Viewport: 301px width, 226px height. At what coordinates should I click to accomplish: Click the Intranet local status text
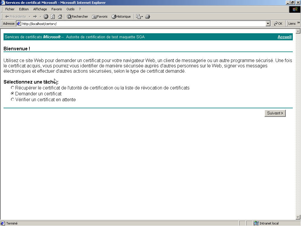pyautogui.click(x=269, y=223)
